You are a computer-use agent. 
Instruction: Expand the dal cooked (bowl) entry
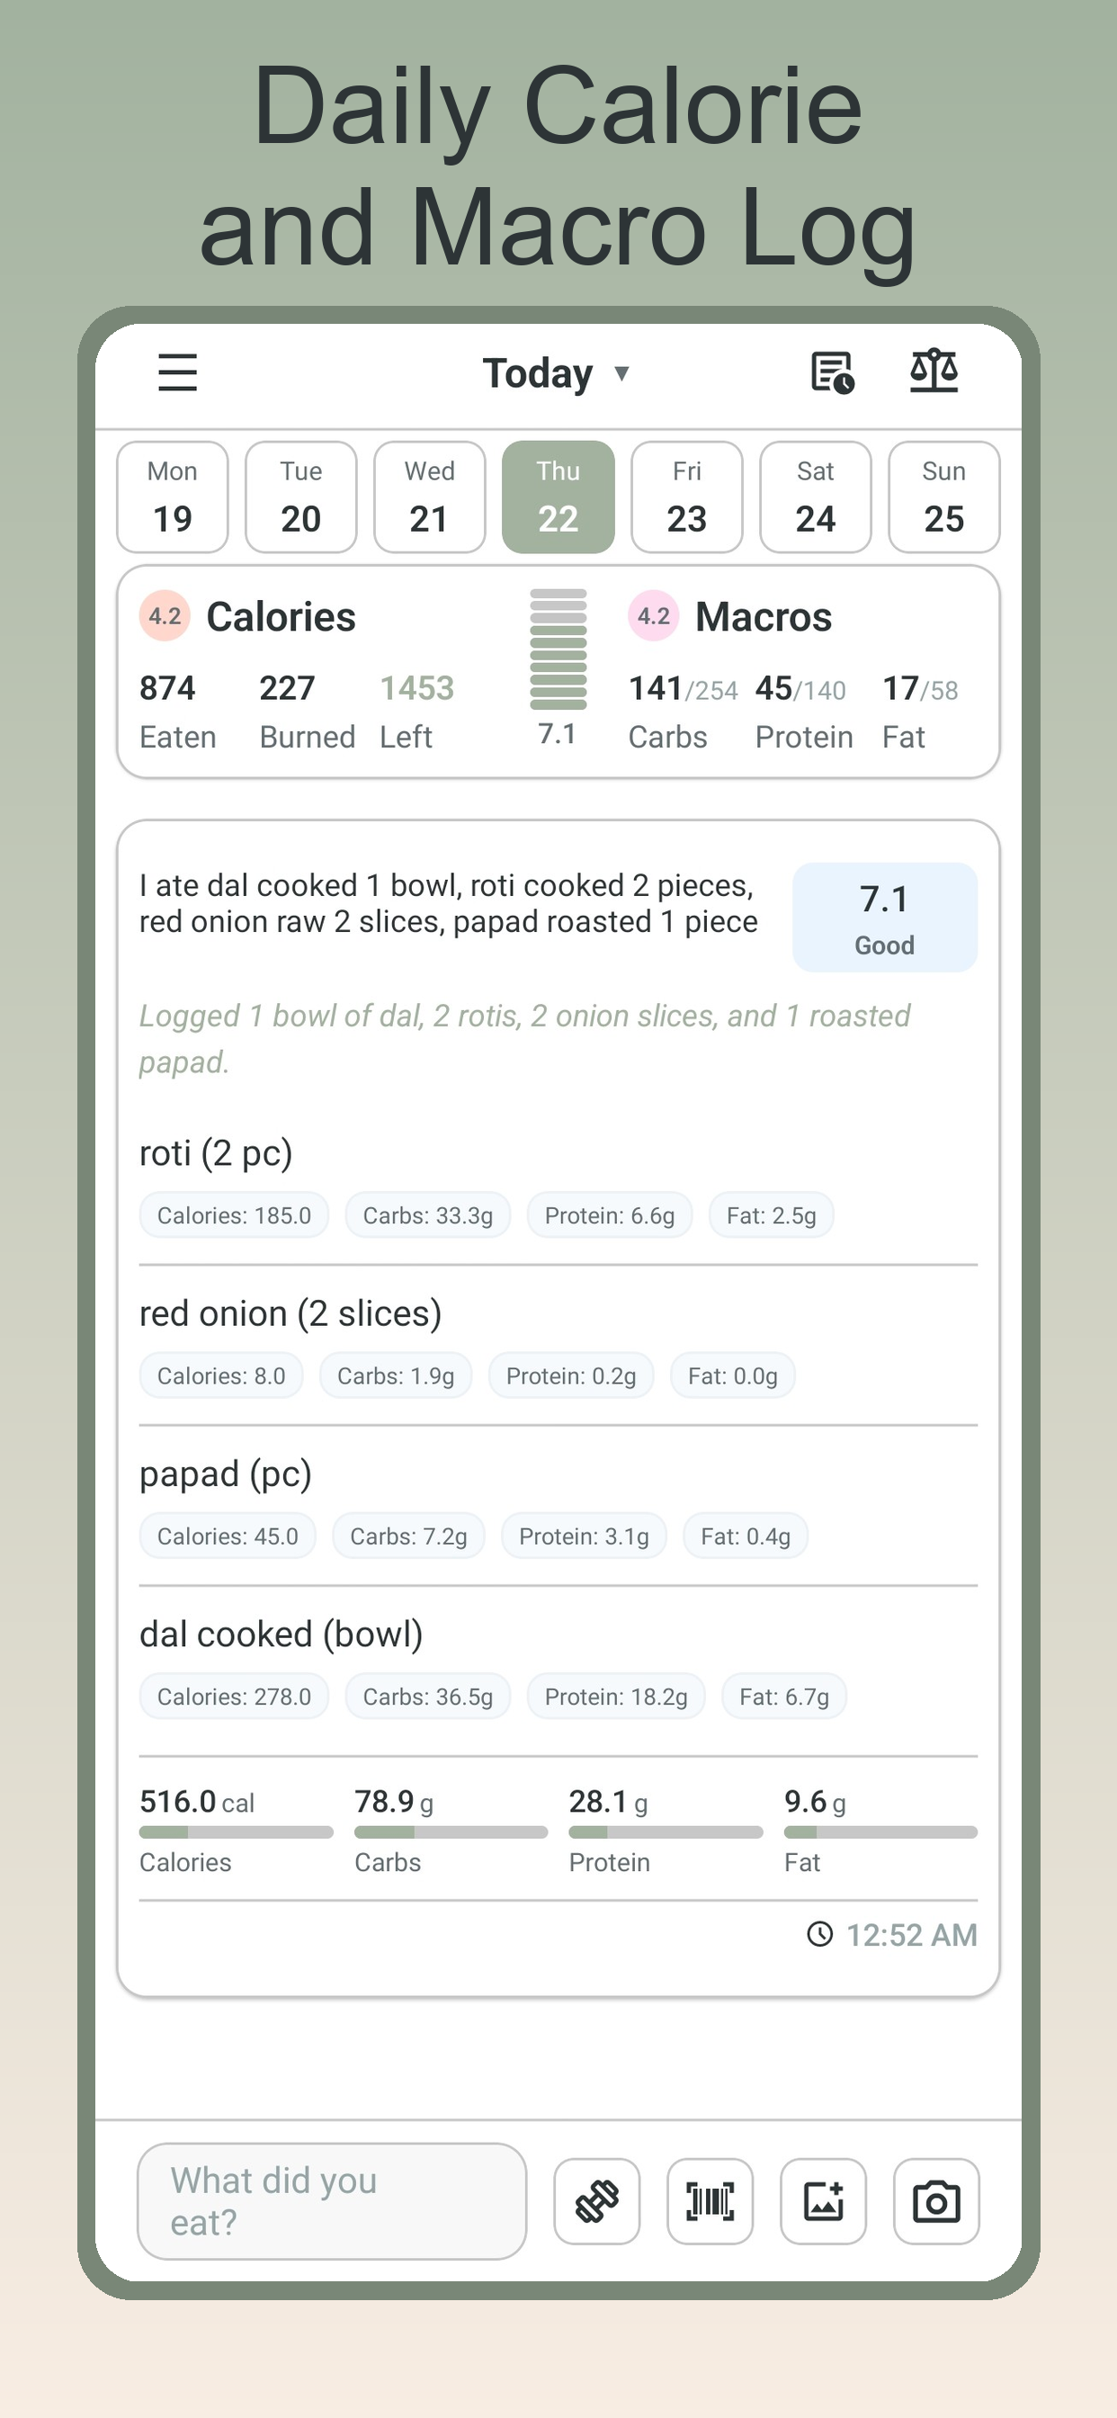click(x=281, y=1634)
